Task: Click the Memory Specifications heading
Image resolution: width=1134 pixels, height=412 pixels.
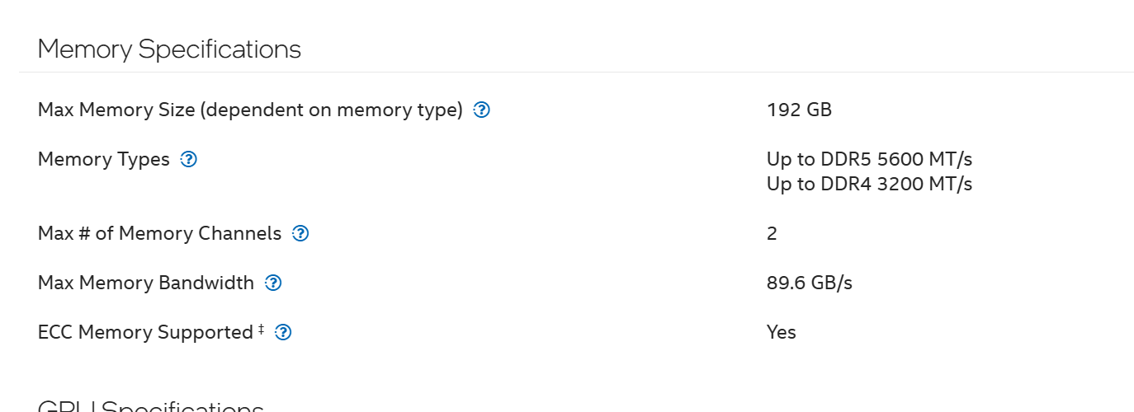Action: point(169,49)
